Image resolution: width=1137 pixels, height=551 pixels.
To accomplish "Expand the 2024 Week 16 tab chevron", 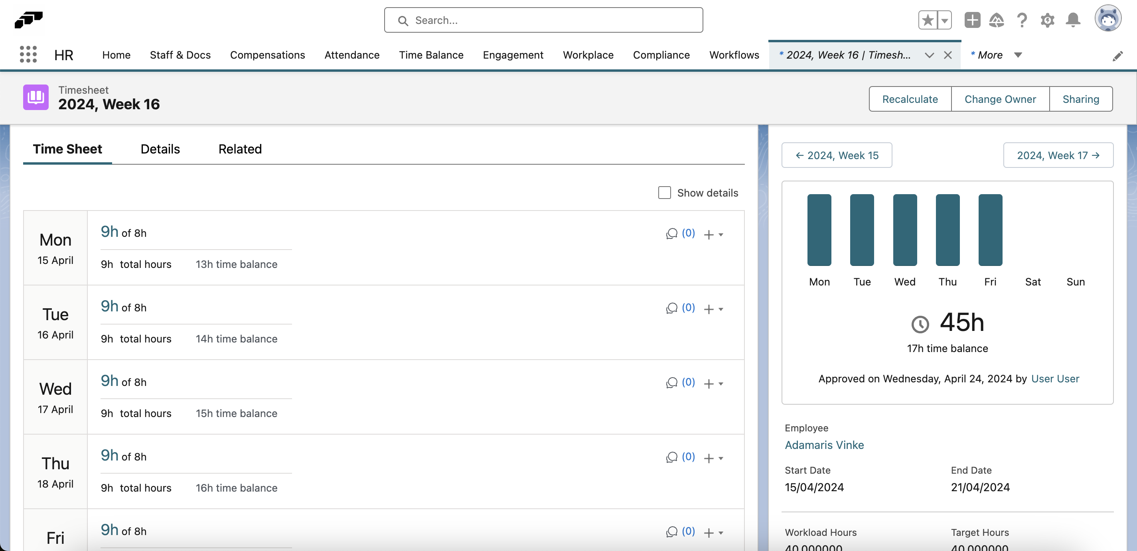I will pyautogui.click(x=930, y=55).
